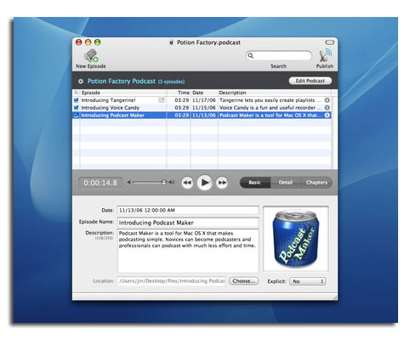Click the New Episode toolbar icon
410x339 pixels.
click(91, 55)
